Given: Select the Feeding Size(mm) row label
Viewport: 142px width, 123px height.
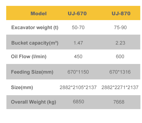Looking at the screenshot, I should pyautogui.click(x=32, y=72).
